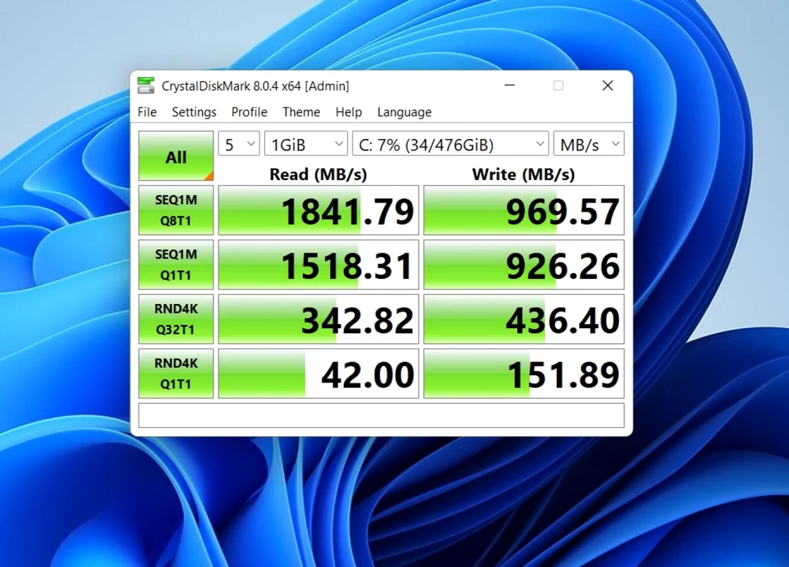
Task: Click the 151.89 random write result
Action: tap(523, 373)
